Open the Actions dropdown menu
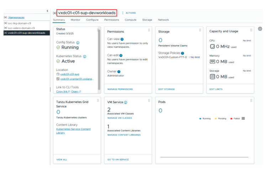The height and width of the screenshot is (169, 273). click(x=129, y=13)
